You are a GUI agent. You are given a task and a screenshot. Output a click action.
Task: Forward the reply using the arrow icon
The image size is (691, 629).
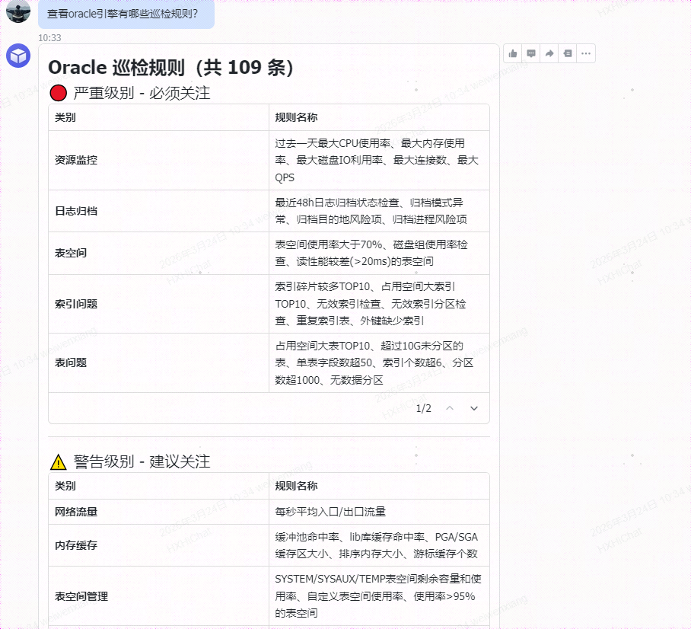[549, 53]
